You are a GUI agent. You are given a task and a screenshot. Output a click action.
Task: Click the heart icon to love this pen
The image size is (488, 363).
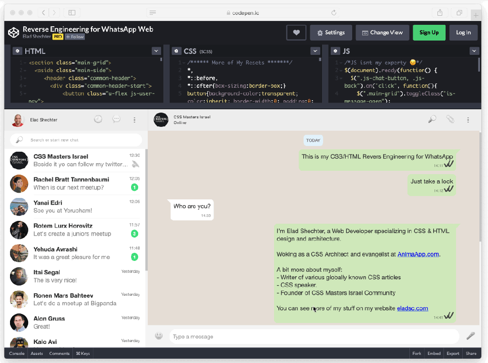coord(296,32)
